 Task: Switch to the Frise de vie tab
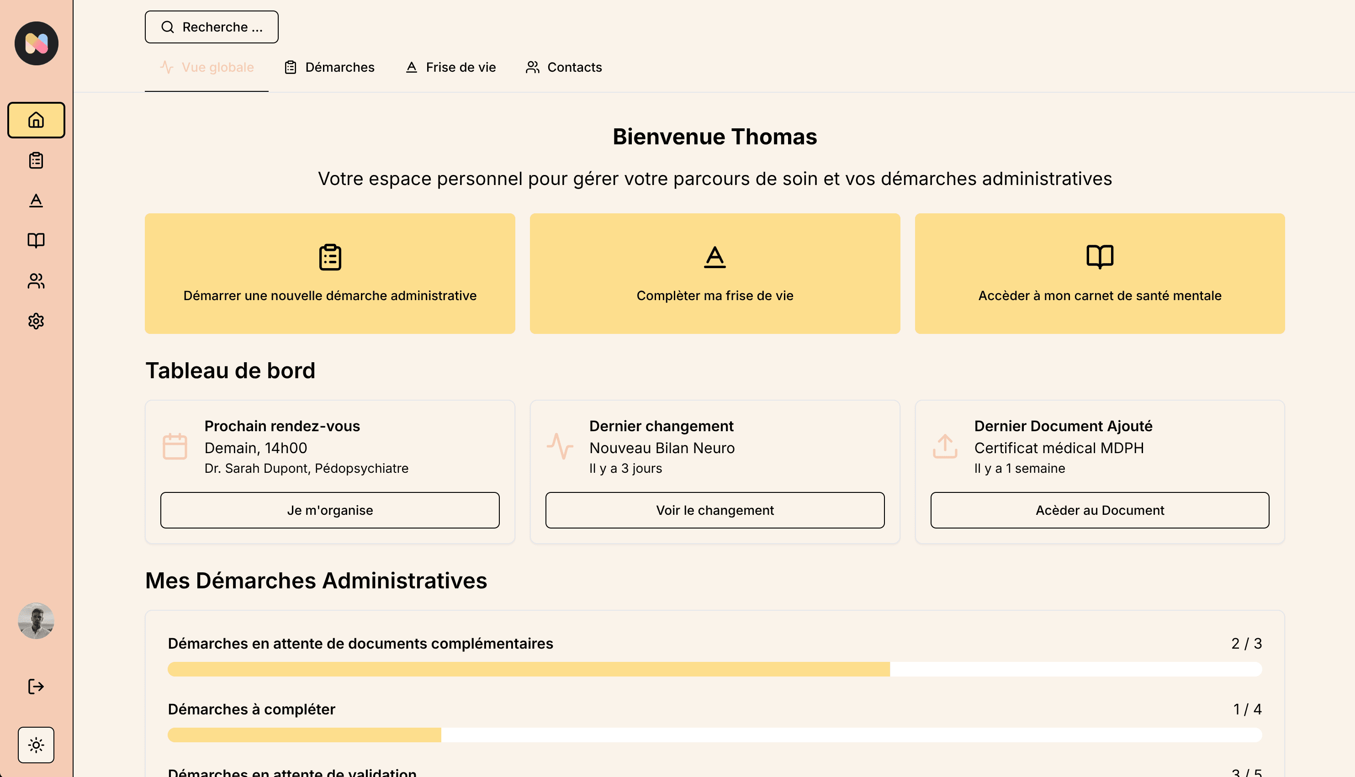[x=450, y=67]
